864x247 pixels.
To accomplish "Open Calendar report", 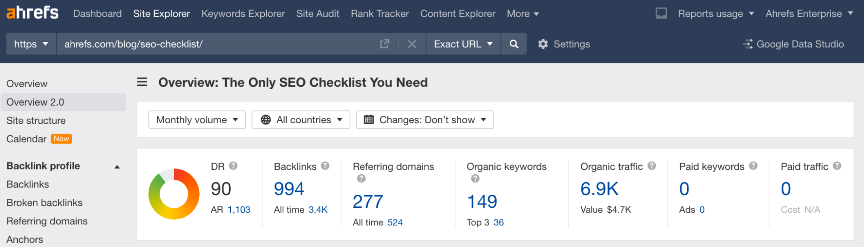I will pos(26,139).
